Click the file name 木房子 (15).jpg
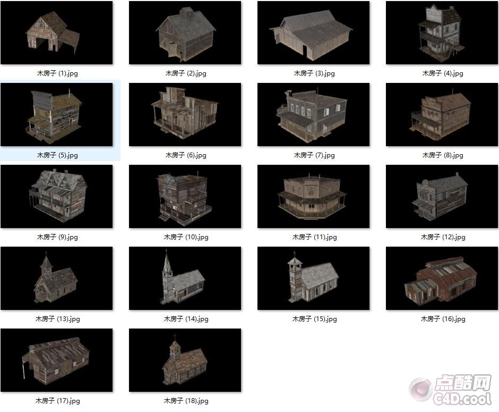 [314, 319]
